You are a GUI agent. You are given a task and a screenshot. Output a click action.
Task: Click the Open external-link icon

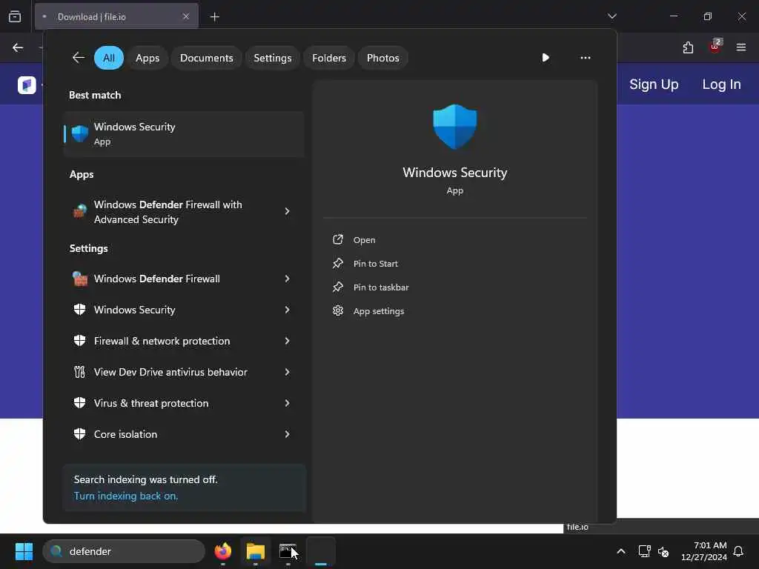point(338,239)
